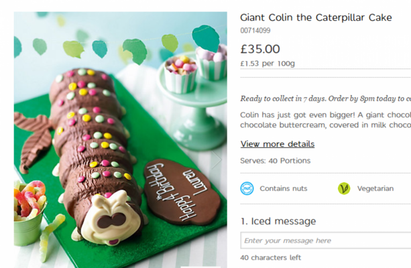Click the Vegetarian label text
This screenshot has width=411, height=268.
point(375,188)
